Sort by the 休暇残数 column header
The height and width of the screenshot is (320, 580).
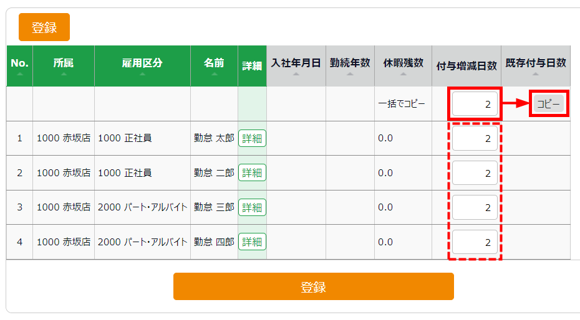(x=403, y=65)
